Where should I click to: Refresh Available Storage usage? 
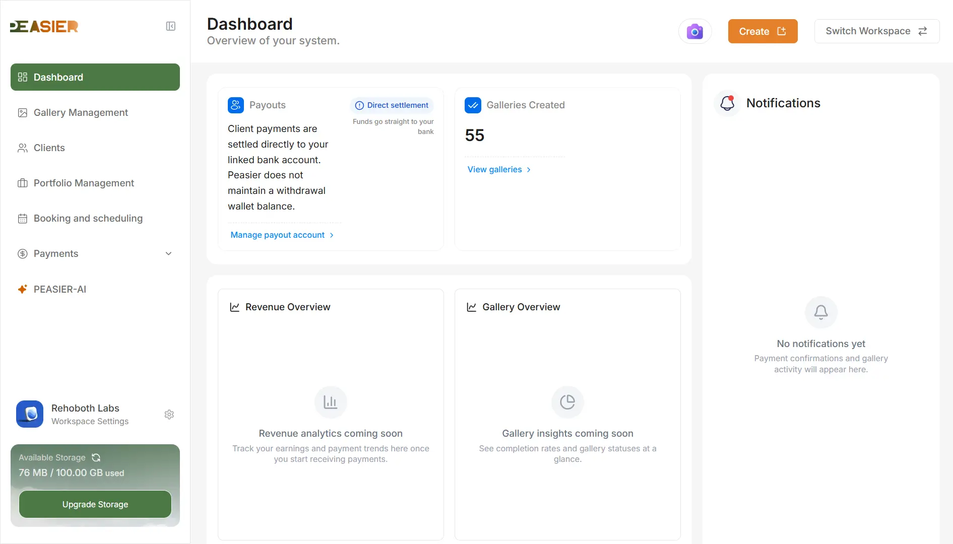[96, 458]
